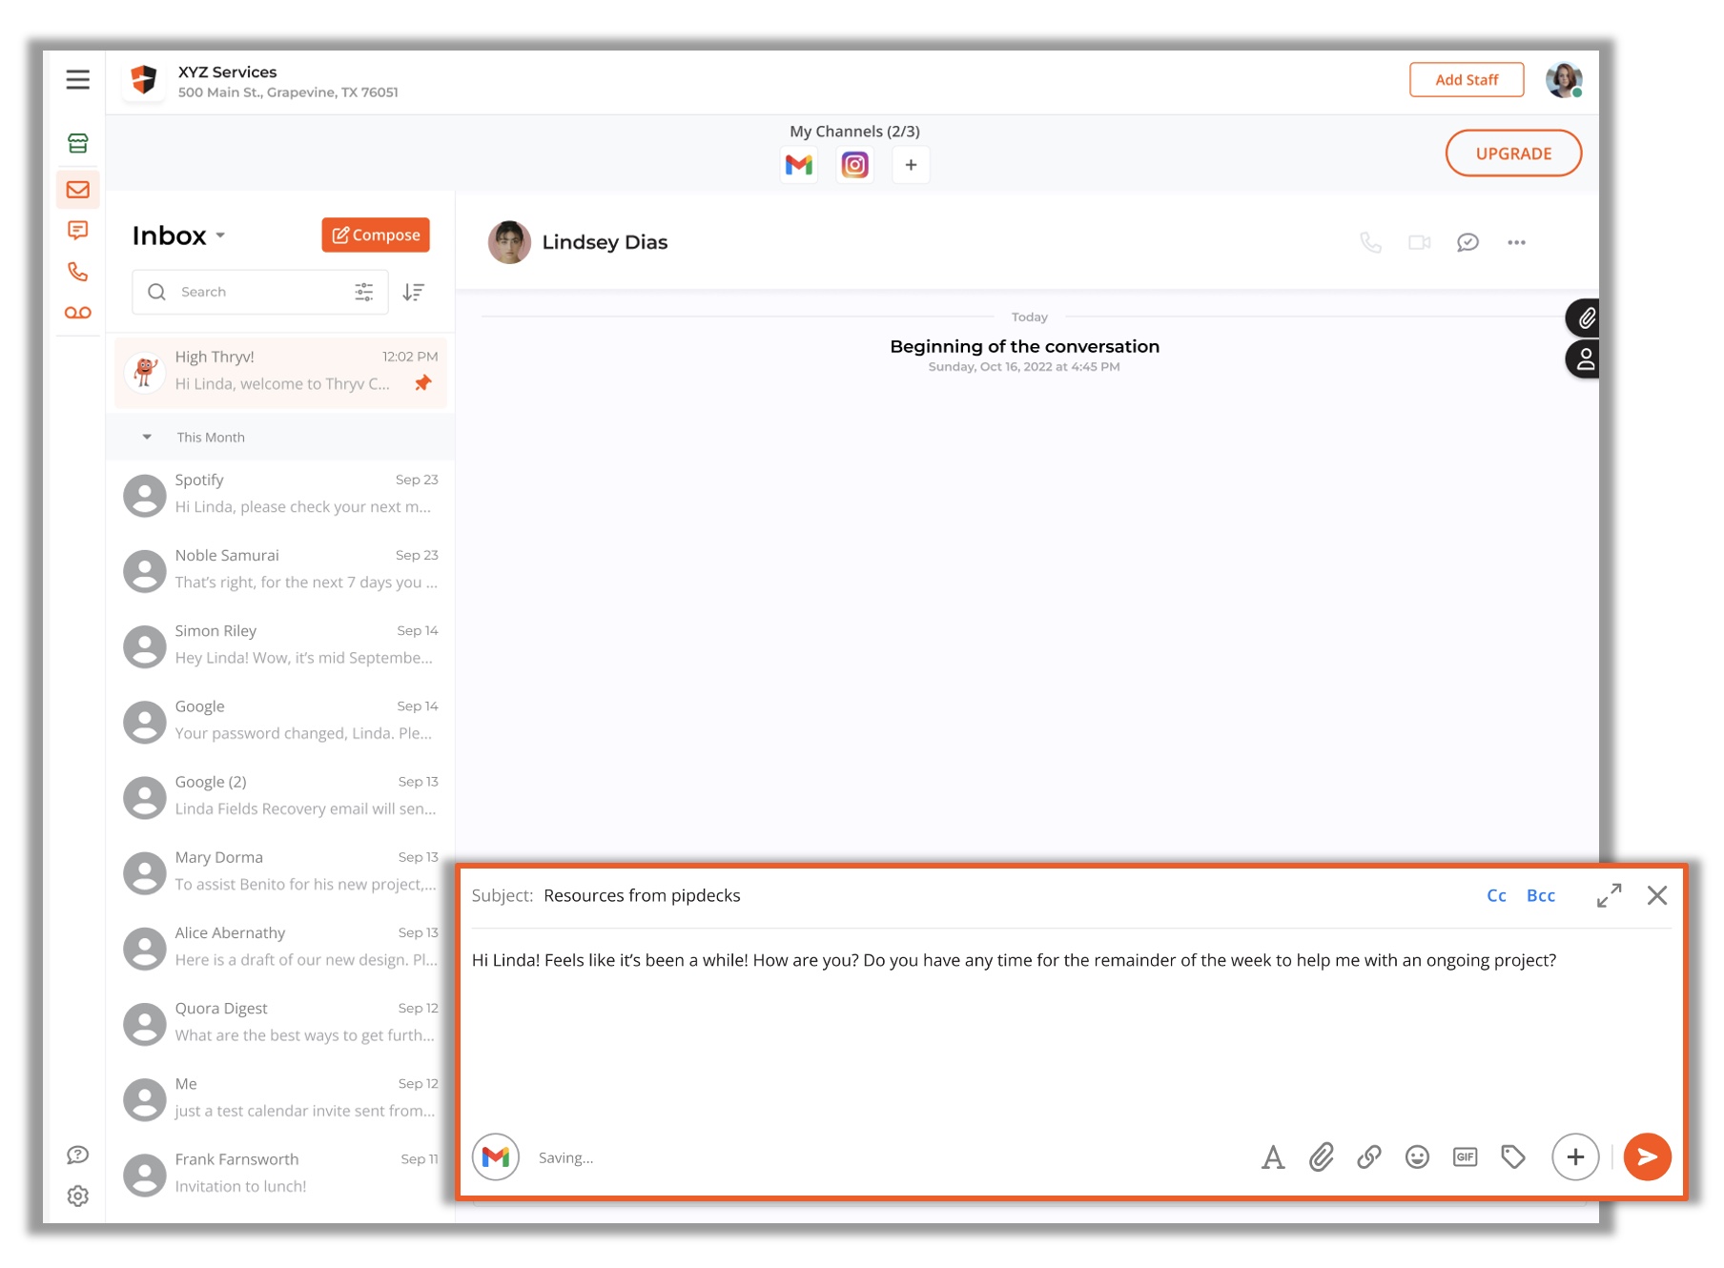Insert a link in the message

point(1369,1157)
